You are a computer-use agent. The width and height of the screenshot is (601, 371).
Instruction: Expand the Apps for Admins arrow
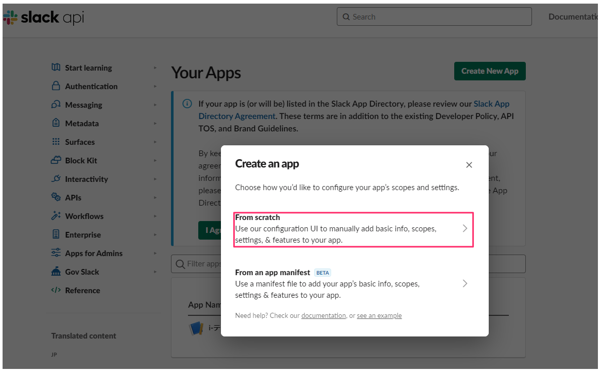click(x=155, y=253)
